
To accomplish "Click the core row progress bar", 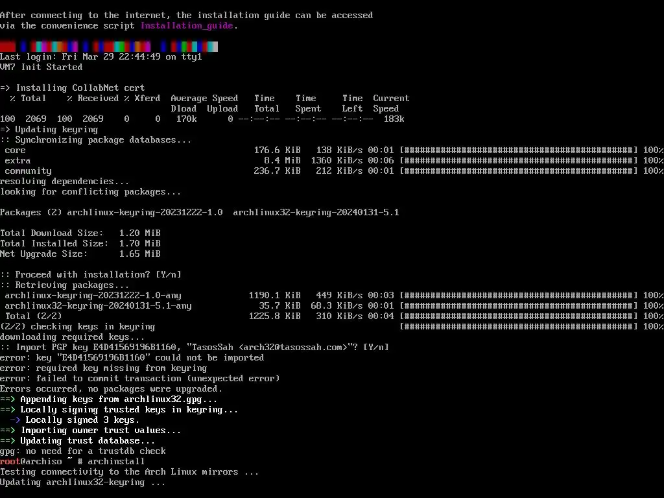I will point(519,150).
